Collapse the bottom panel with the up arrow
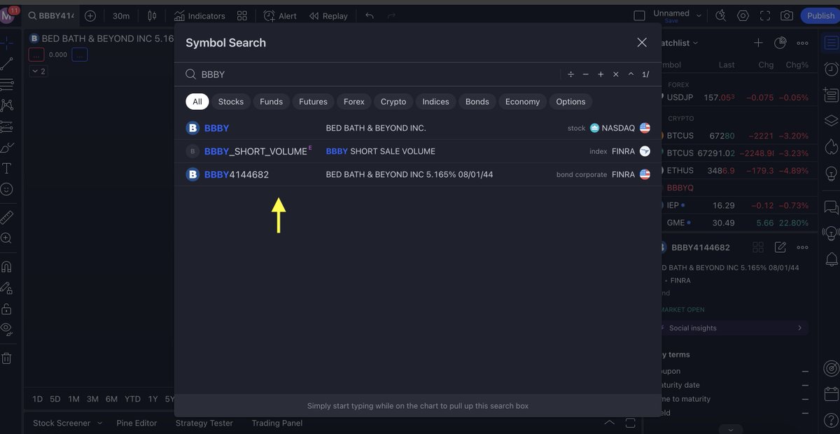 [x=610, y=423]
